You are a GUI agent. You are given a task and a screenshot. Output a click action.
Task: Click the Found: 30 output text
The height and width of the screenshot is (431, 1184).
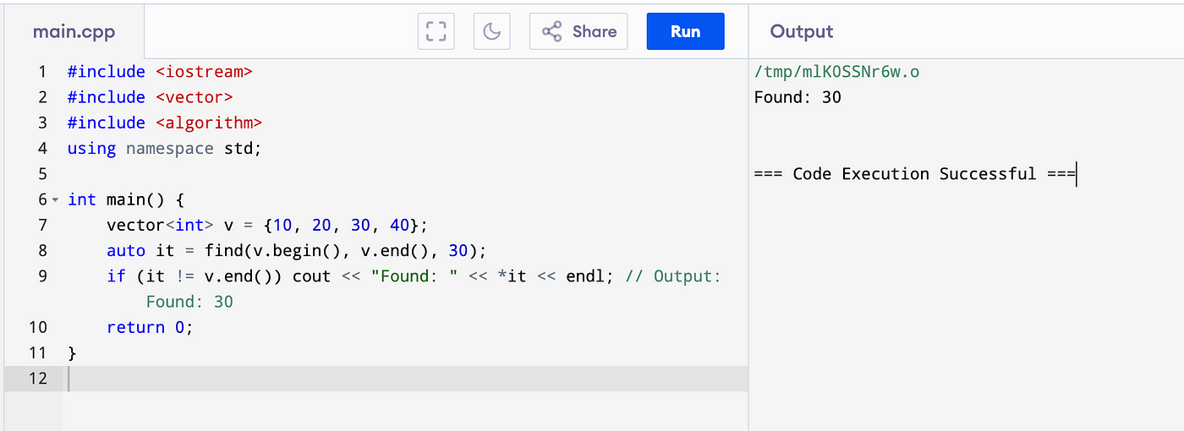[x=798, y=97]
